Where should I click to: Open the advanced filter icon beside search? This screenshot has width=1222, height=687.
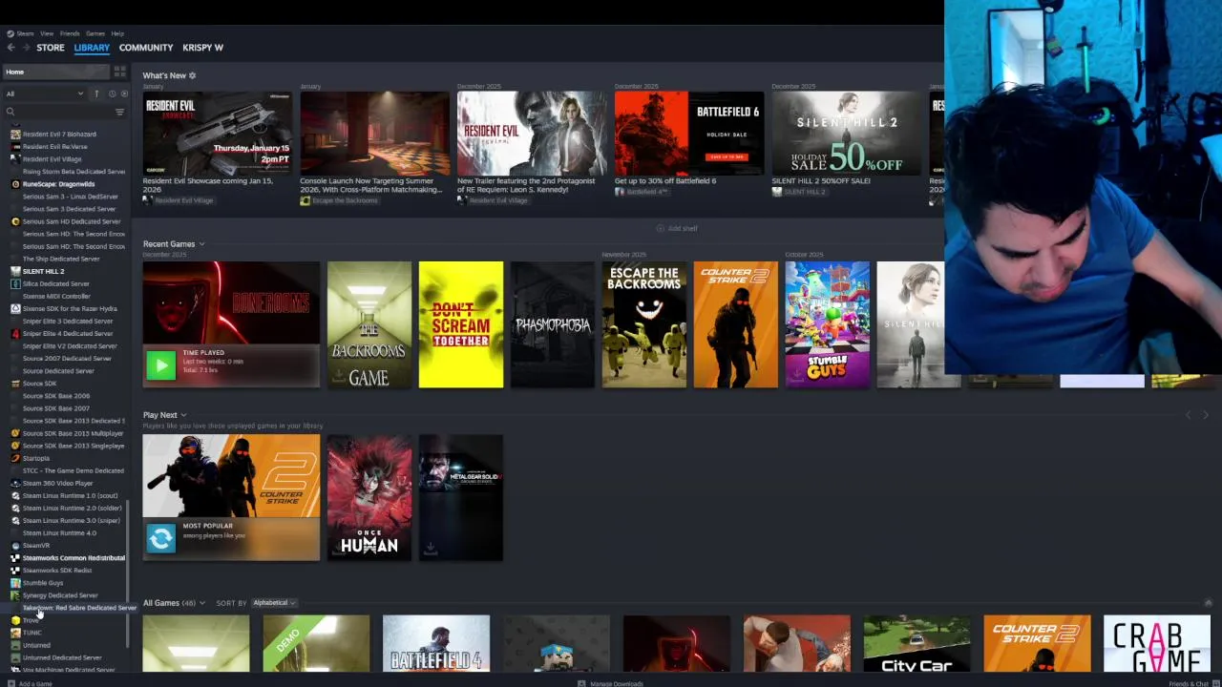(119, 112)
